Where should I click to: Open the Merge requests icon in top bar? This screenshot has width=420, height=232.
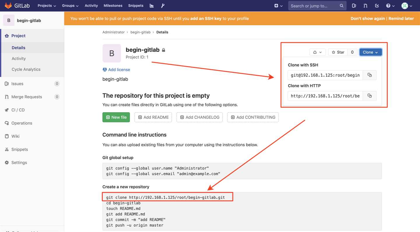click(x=365, y=6)
